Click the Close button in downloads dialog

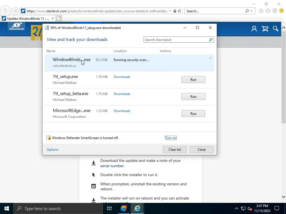point(202,149)
